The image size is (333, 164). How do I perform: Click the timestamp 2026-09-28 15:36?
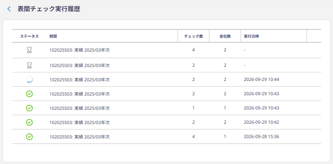pyautogui.click(x=261, y=137)
